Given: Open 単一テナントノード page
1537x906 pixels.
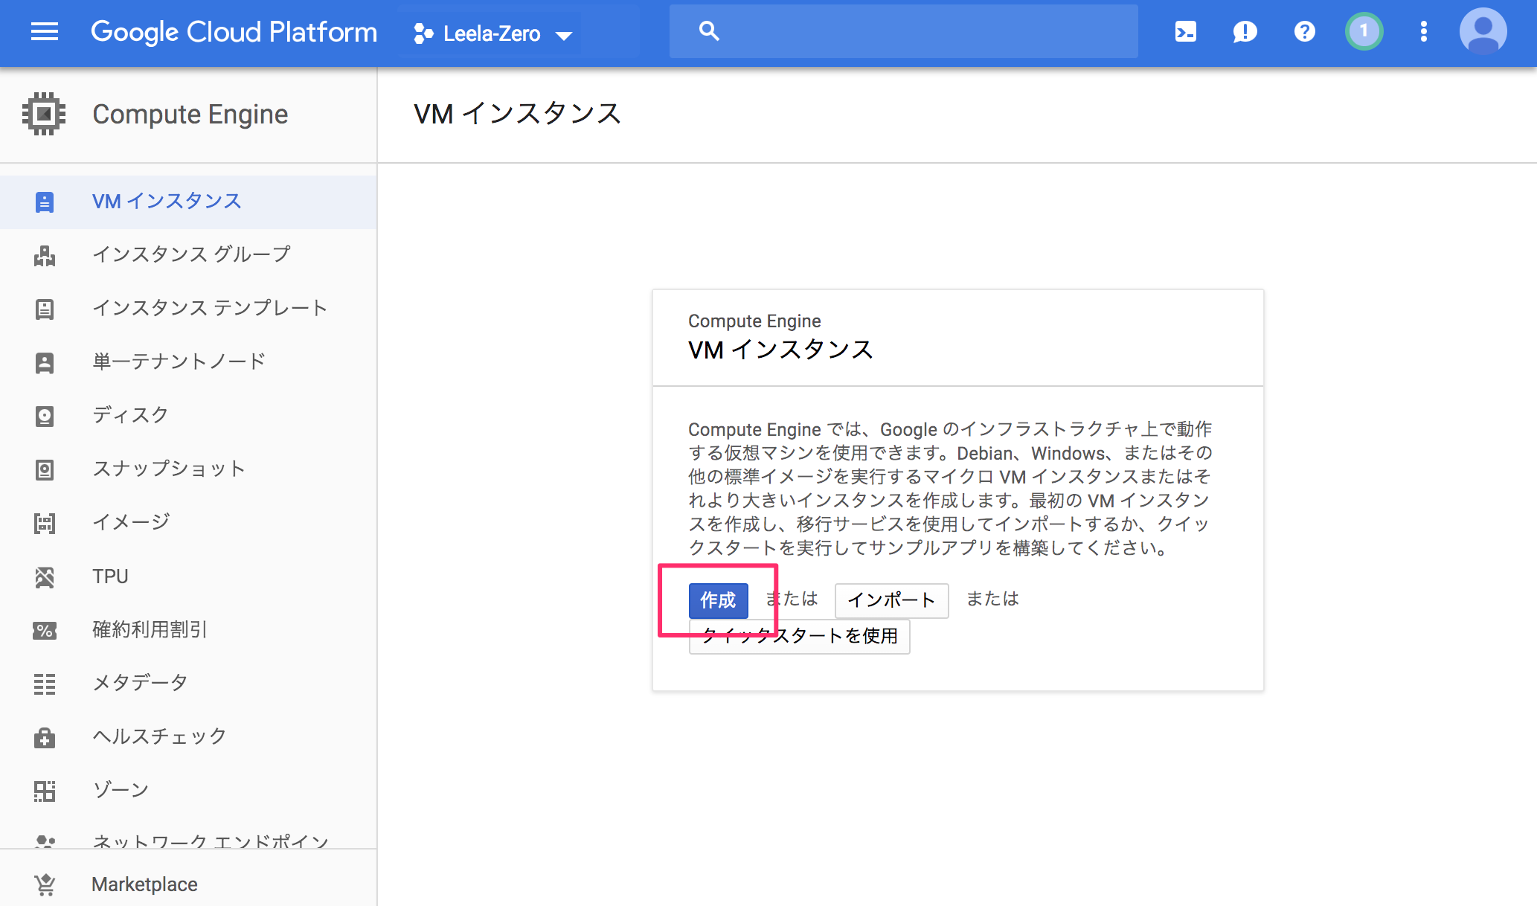Looking at the screenshot, I should (x=188, y=362).
